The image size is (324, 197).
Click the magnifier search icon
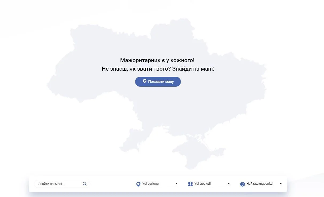pyautogui.click(x=85, y=184)
